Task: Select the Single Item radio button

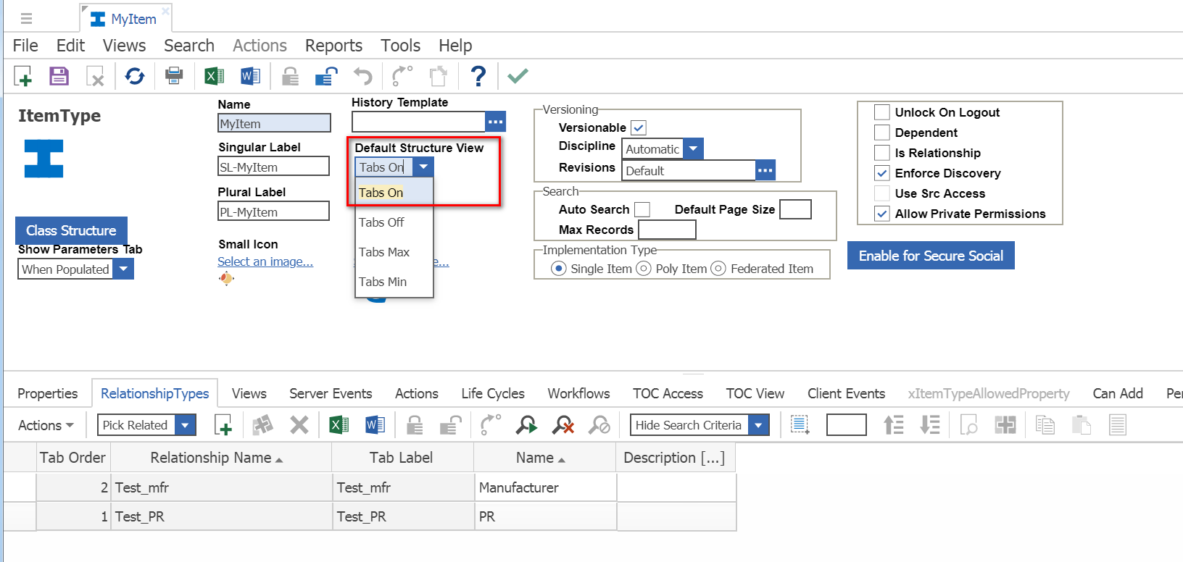Action: pos(559,269)
